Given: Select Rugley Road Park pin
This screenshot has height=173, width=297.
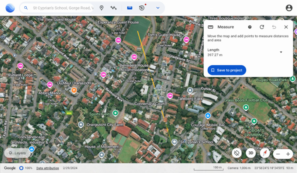Looking at the screenshot, I should (293, 79).
